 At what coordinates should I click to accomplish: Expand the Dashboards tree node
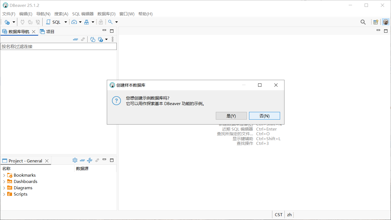point(4,182)
